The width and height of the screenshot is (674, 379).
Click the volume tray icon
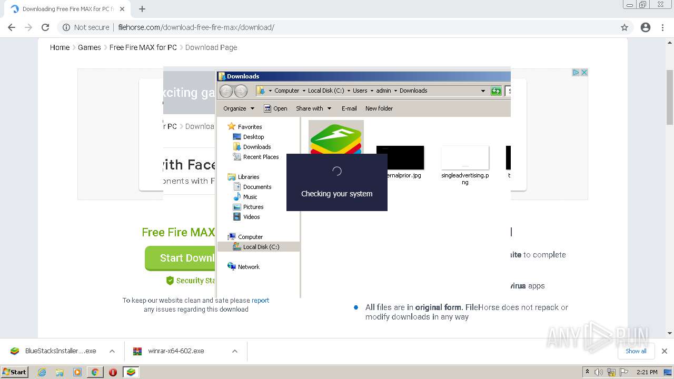(599, 372)
